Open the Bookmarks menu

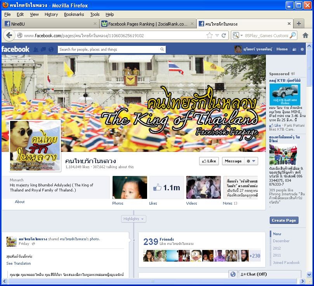[x=74, y=14]
